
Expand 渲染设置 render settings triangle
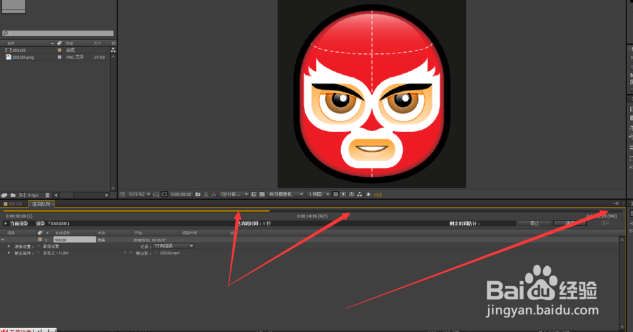(9, 246)
